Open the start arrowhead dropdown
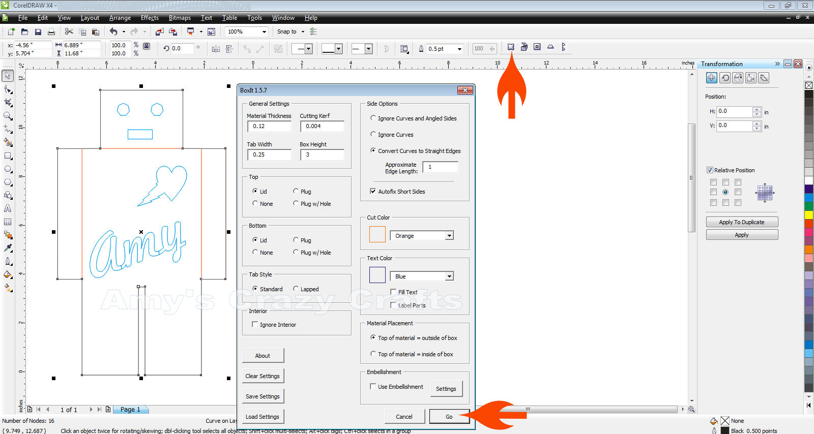This screenshot has height=434, width=814. [308, 49]
